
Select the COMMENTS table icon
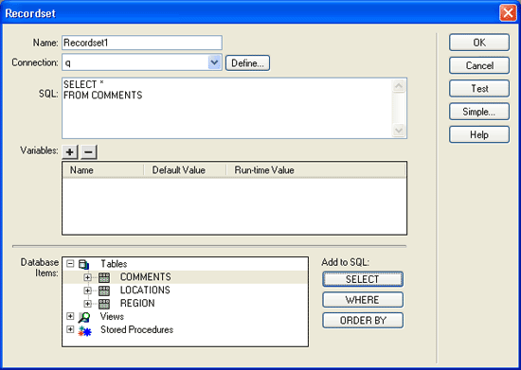tap(104, 277)
